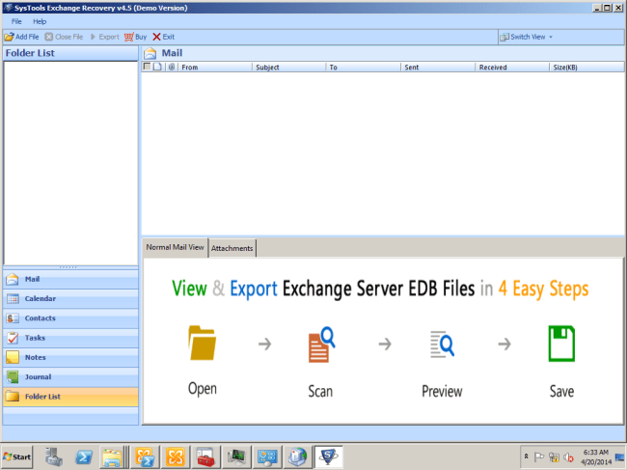Viewport: 627px width, 470px height.
Task: Click the Scan document step icon
Action: click(x=321, y=345)
